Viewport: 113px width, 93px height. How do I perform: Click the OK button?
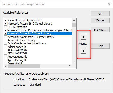(100, 14)
